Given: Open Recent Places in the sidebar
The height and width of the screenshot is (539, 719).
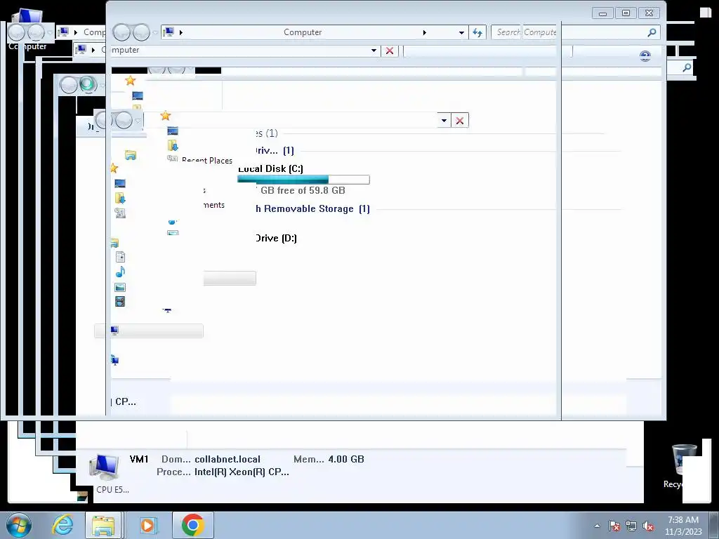Looking at the screenshot, I should (207, 160).
